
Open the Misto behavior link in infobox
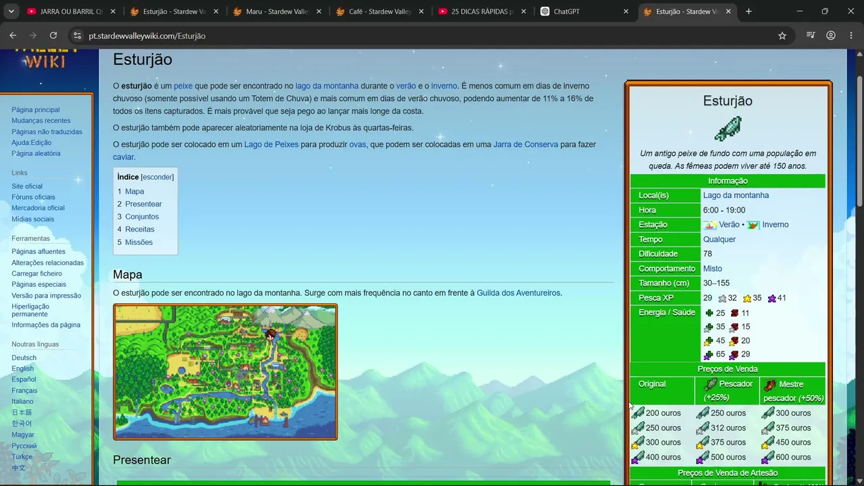click(713, 269)
